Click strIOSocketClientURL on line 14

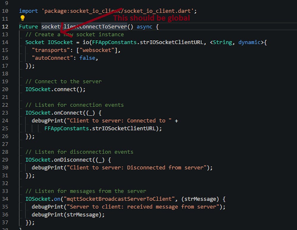(171, 42)
